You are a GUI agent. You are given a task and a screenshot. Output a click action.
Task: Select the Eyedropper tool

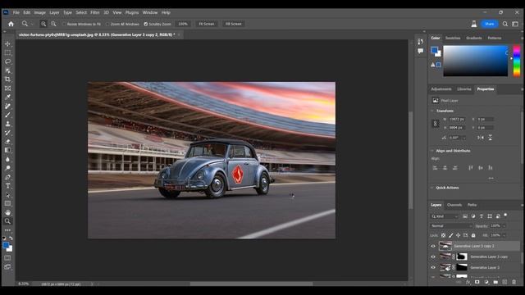pyautogui.click(x=7, y=97)
